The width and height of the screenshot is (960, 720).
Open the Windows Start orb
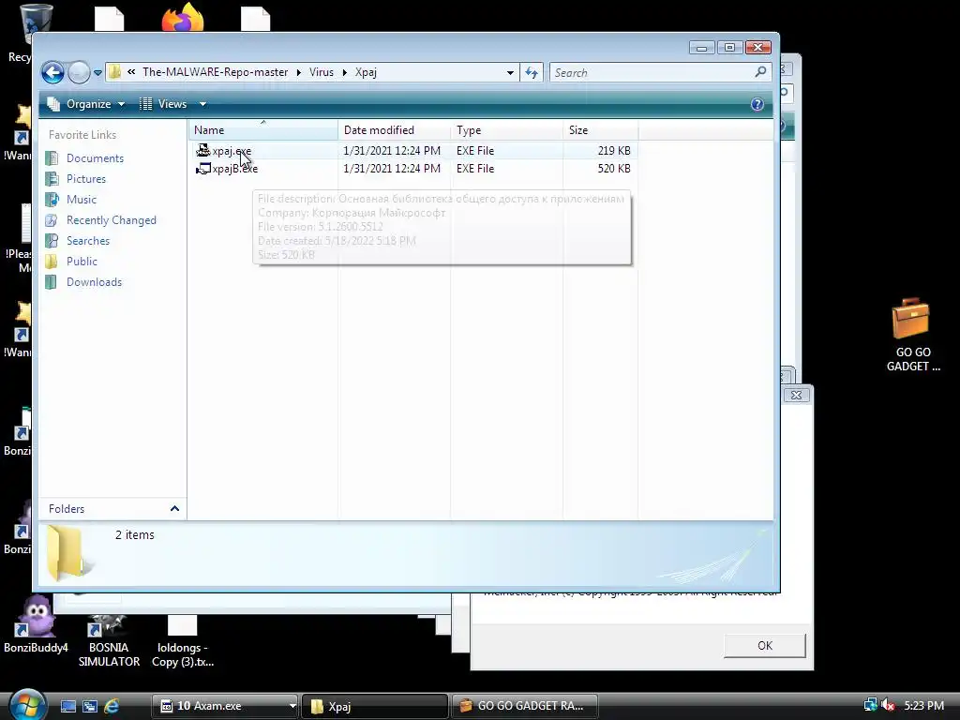click(27, 705)
